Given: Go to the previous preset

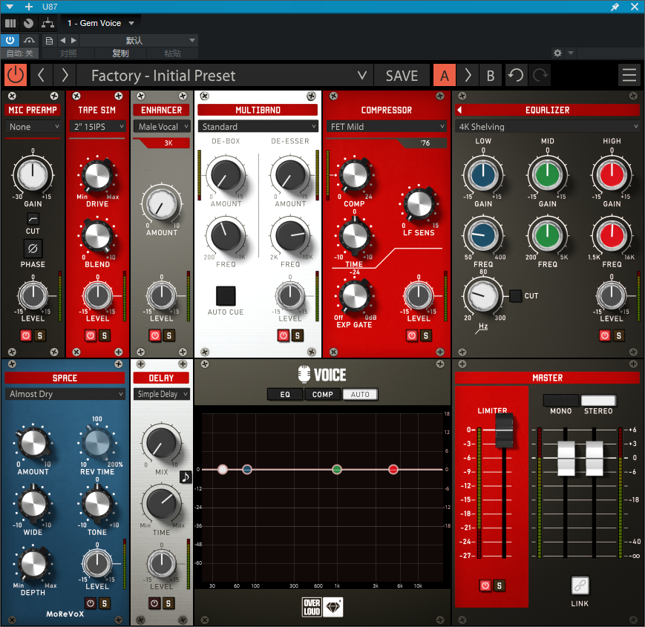Looking at the screenshot, I should point(41,75).
